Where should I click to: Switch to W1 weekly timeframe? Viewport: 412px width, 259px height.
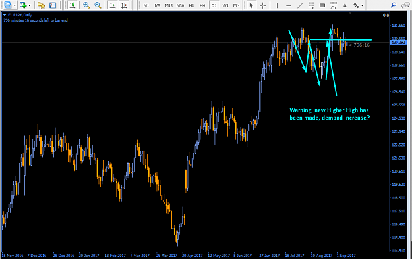pyautogui.click(x=225, y=5)
